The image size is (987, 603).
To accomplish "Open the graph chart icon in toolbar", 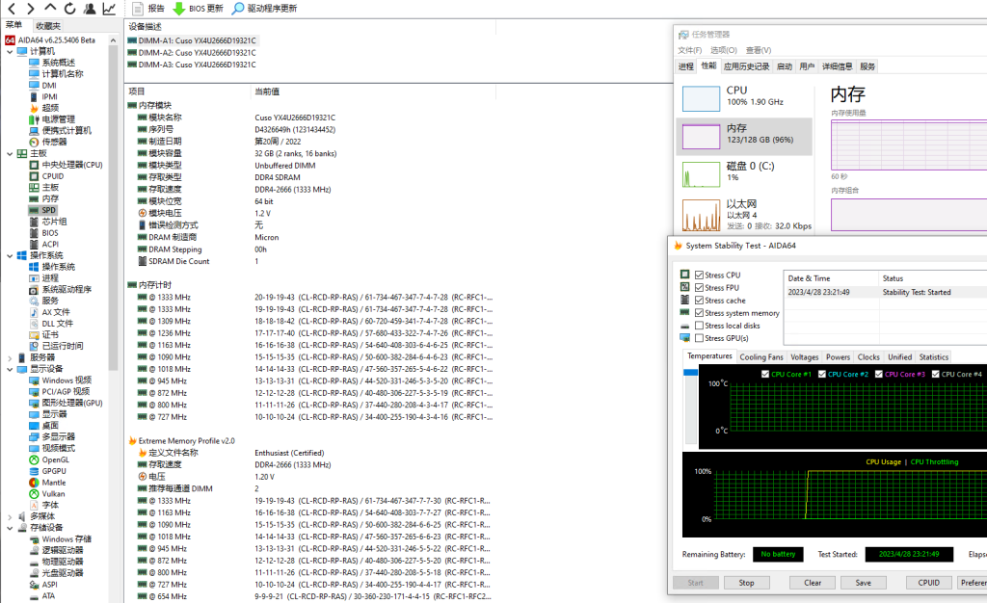I will pos(109,8).
